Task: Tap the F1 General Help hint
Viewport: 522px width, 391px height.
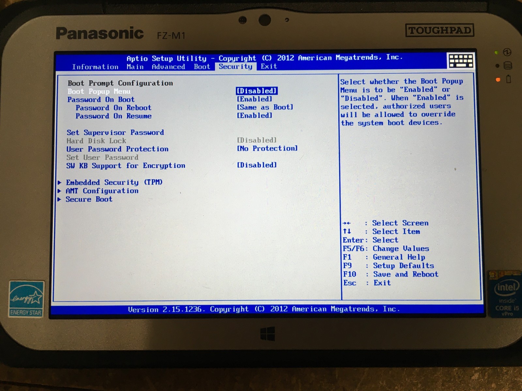Action: [x=384, y=257]
